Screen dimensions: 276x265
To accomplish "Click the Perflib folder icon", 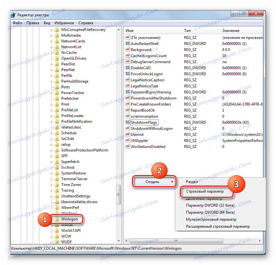I will coord(57,76).
